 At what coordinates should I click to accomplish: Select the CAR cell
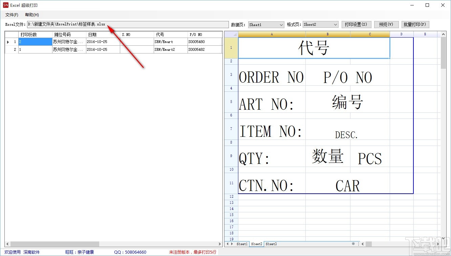pyautogui.click(x=348, y=183)
